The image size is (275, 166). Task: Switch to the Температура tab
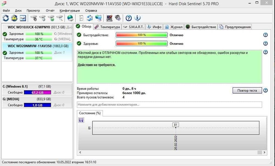pos(107,27)
